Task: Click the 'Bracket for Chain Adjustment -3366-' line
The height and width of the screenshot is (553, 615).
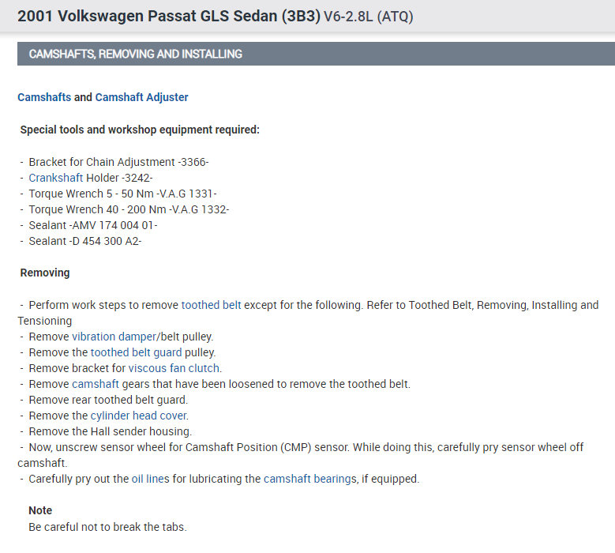Action: point(118,162)
